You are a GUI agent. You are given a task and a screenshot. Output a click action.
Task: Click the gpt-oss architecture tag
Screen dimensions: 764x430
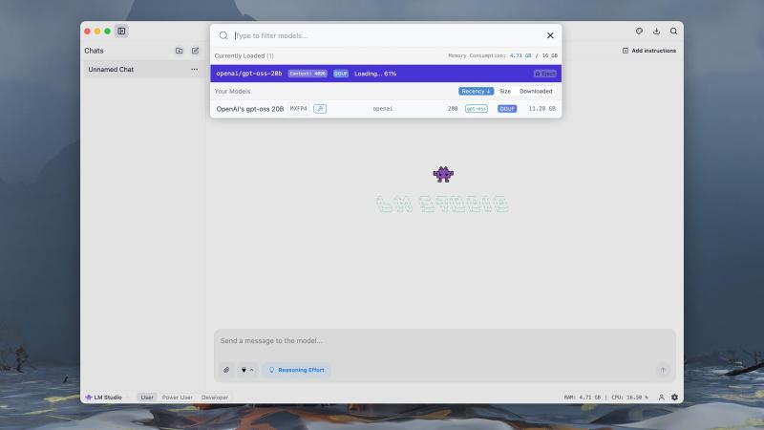(x=476, y=109)
